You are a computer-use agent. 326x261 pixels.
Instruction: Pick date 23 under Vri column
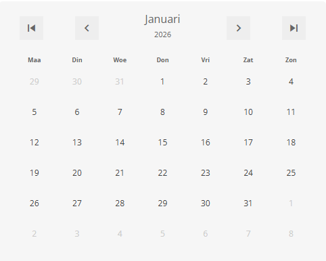click(x=206, y=173)
